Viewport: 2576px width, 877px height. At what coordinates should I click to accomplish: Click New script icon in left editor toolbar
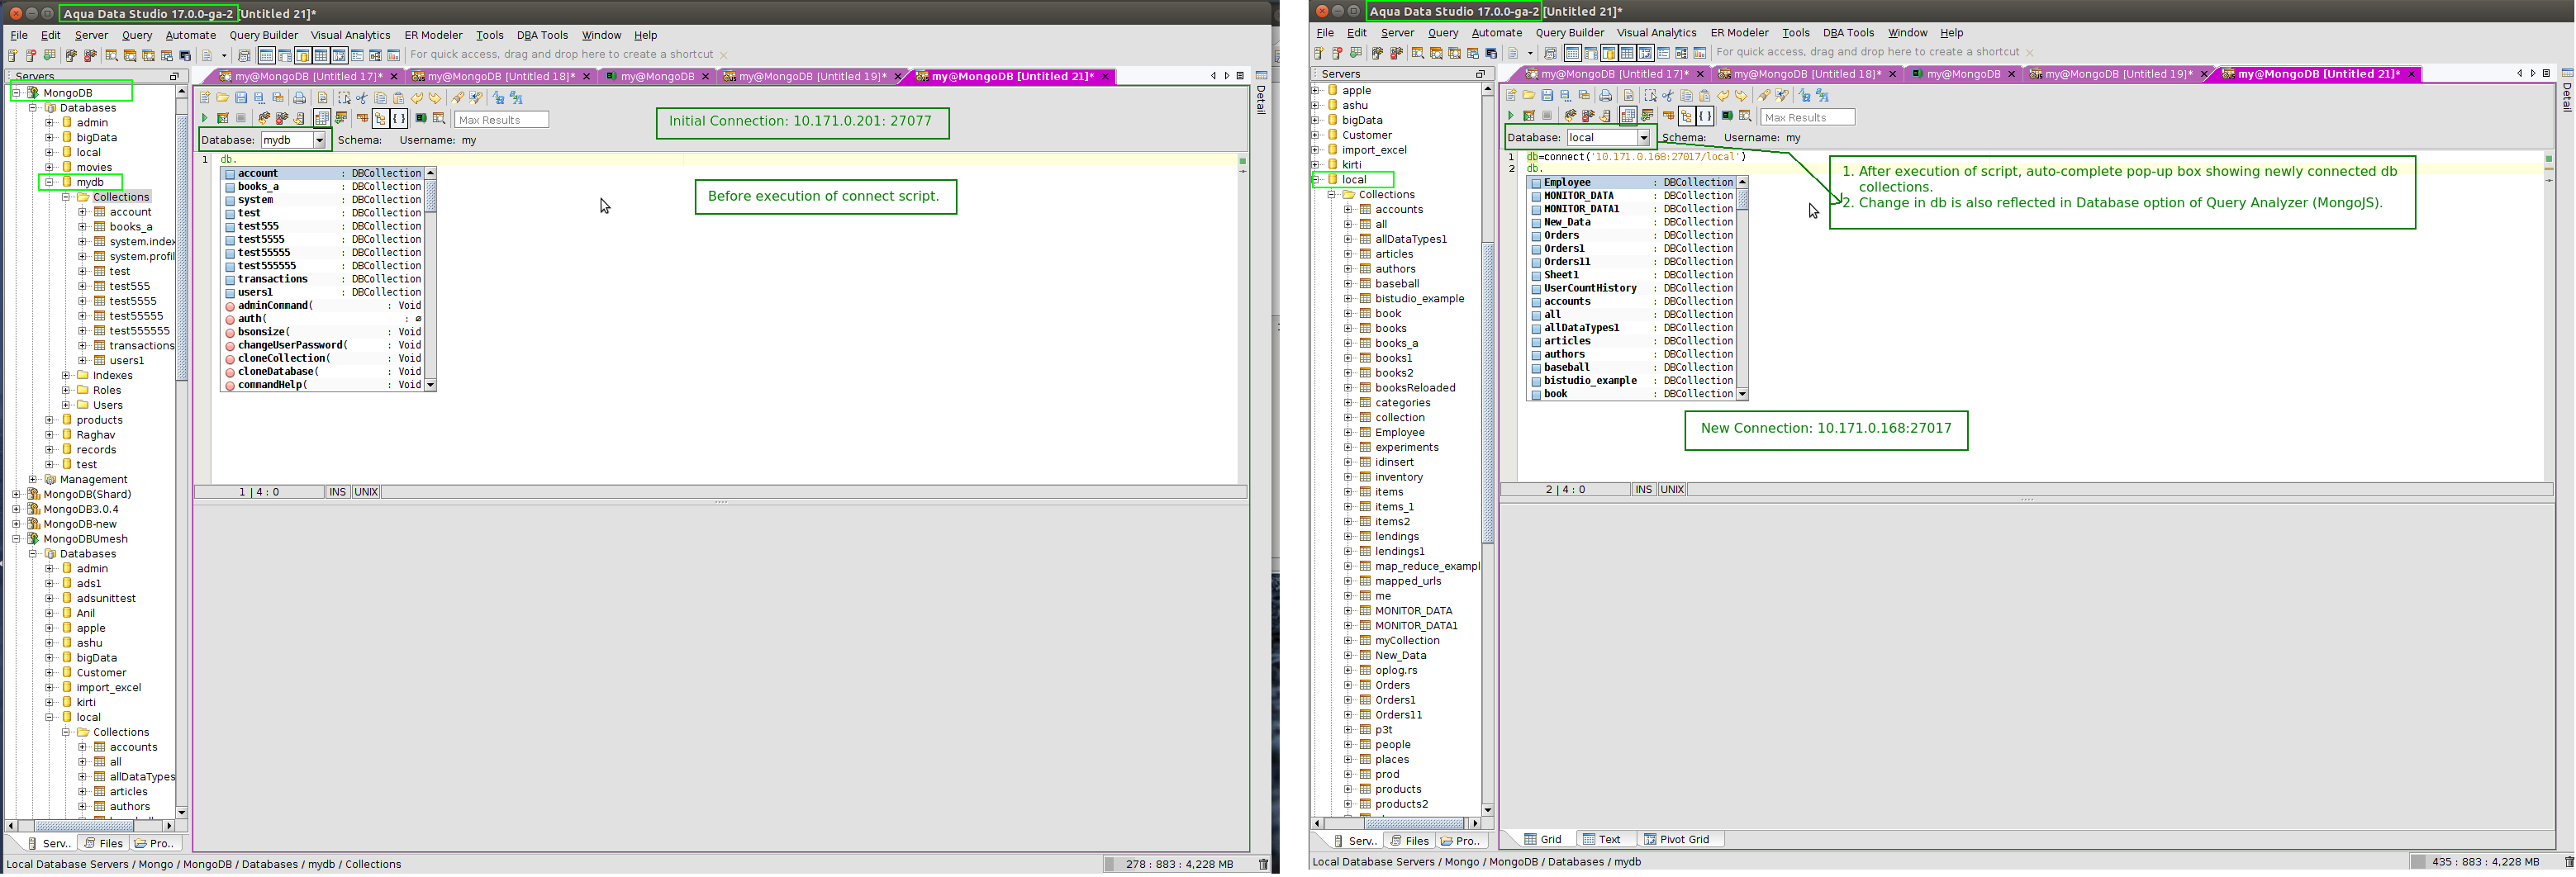(x=205, y=98)
